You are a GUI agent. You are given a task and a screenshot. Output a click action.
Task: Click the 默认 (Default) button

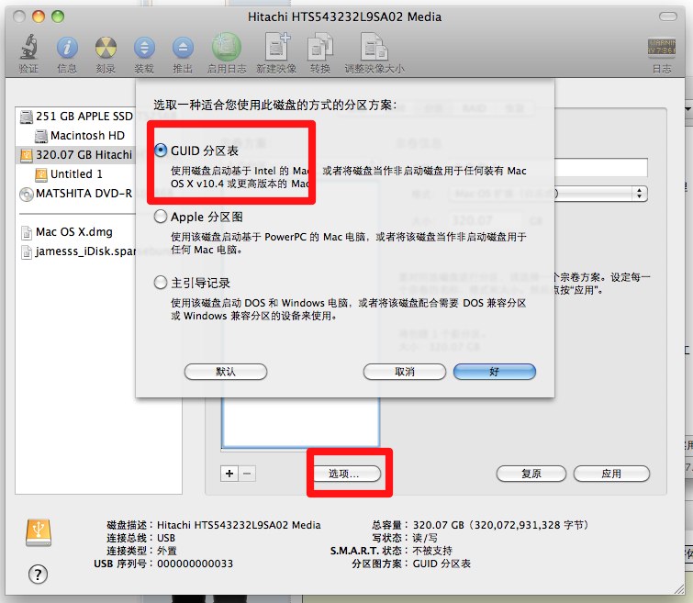pyautogui.click(x=226, y=372)
